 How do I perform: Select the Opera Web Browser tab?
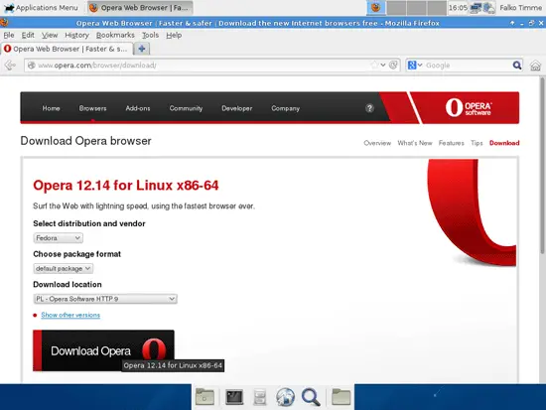click(67, 49)
